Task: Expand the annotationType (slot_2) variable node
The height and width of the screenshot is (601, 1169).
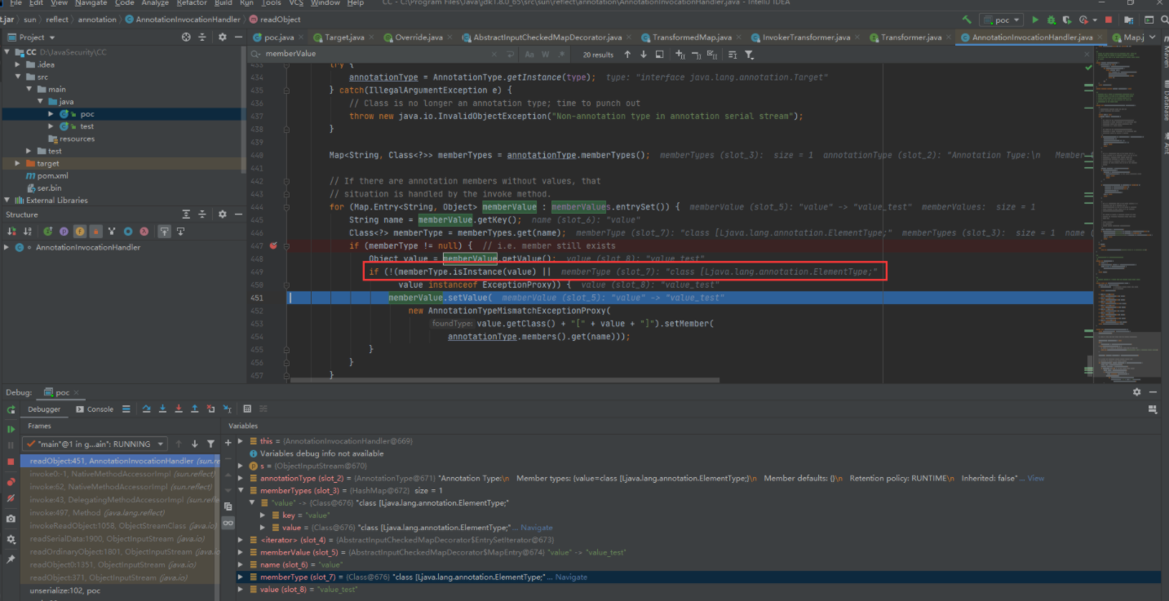Action: 241,478
